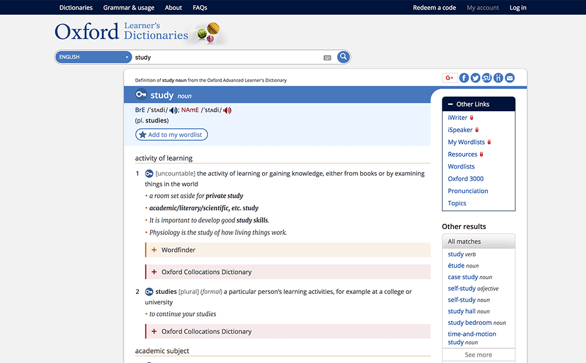The image size is (586, 363).
Task: Expand Oxford Collocations Dictionary under definition 2
Action: click(288, 331)
